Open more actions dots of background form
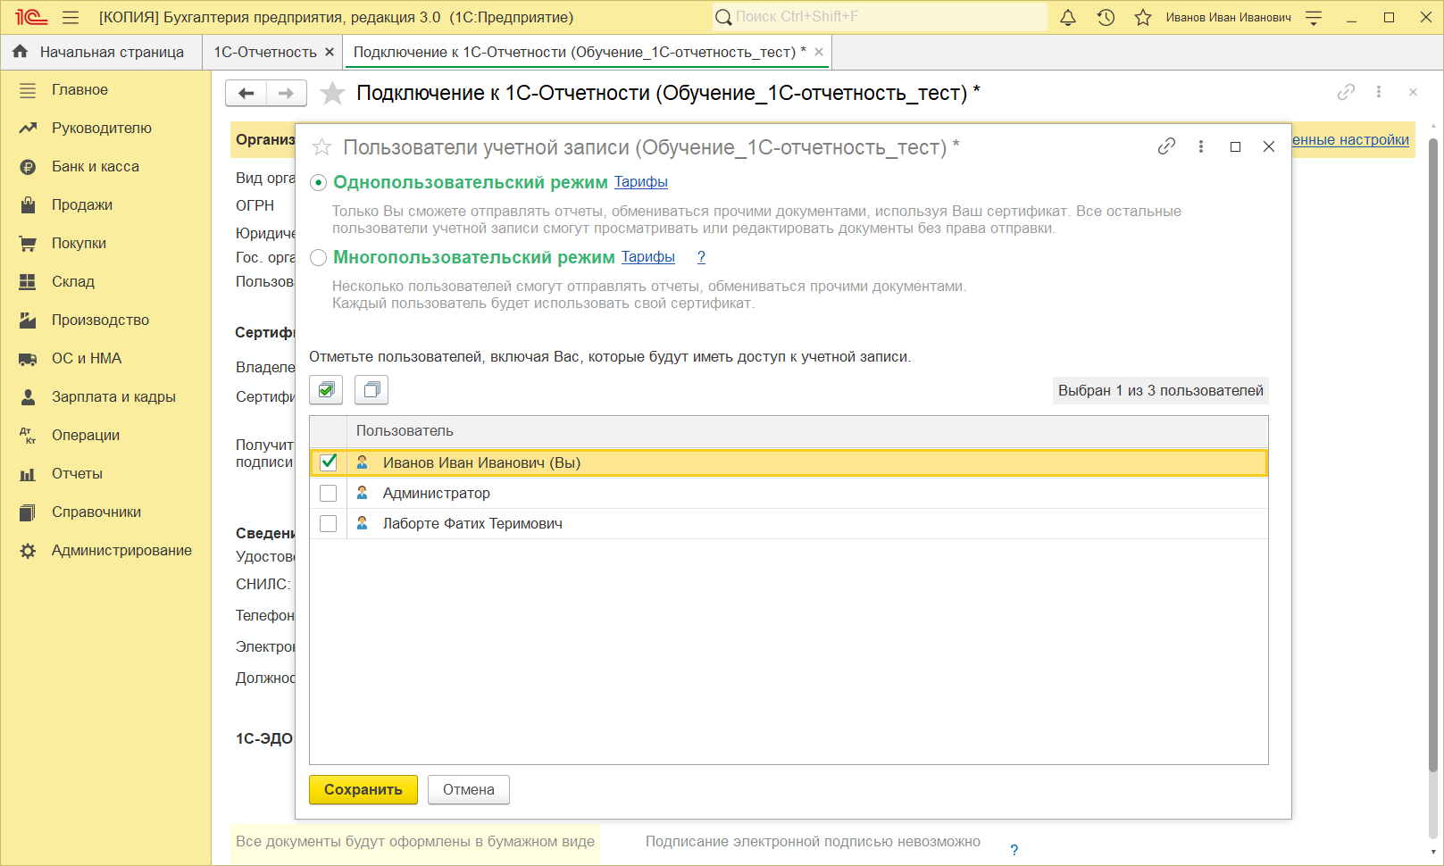1444x866 pixels. (x=1379, y=92)
